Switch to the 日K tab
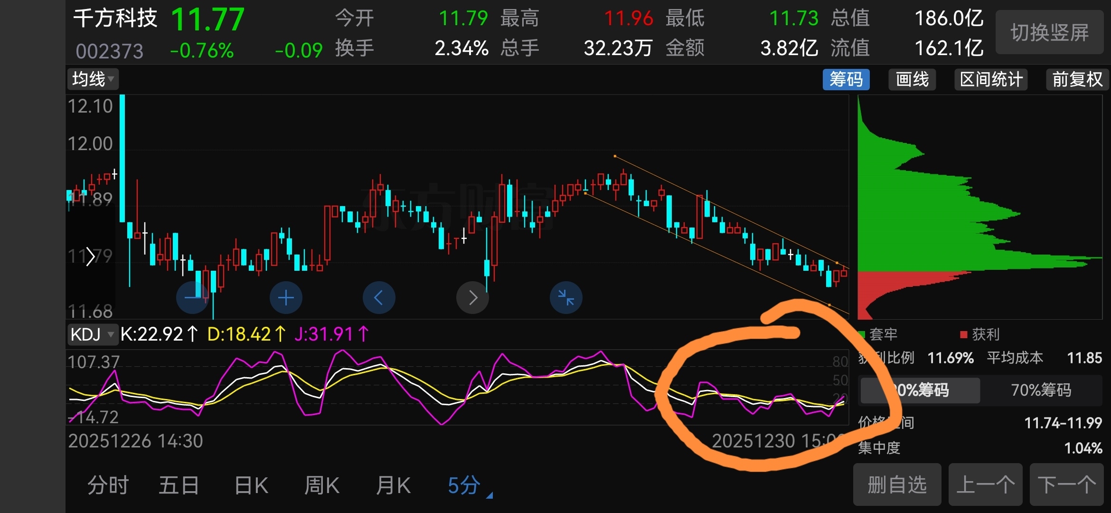 (x=251, y=485)
